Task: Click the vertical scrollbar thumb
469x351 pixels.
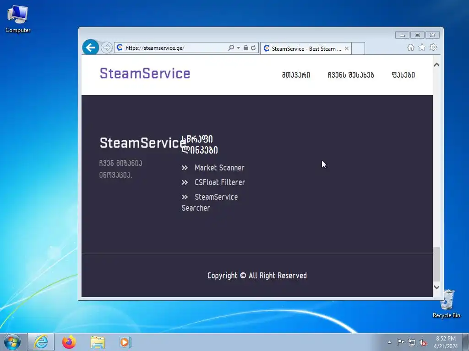Action: point(436,264)
